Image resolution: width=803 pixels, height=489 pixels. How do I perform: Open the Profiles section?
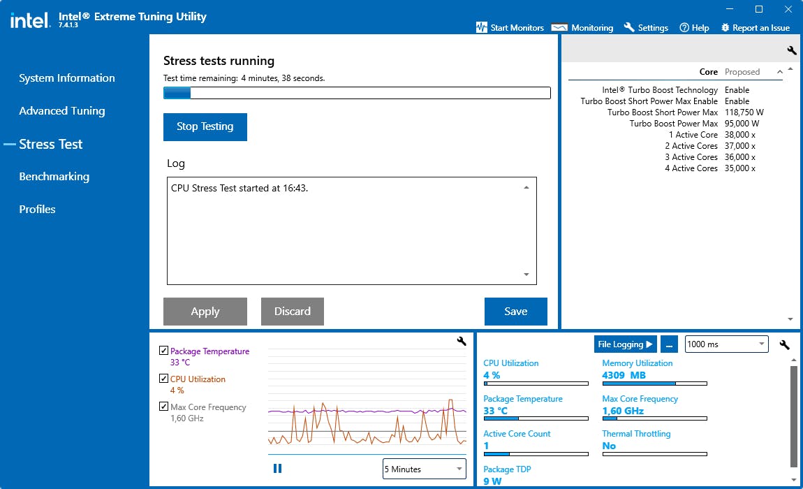pos(38,209)
